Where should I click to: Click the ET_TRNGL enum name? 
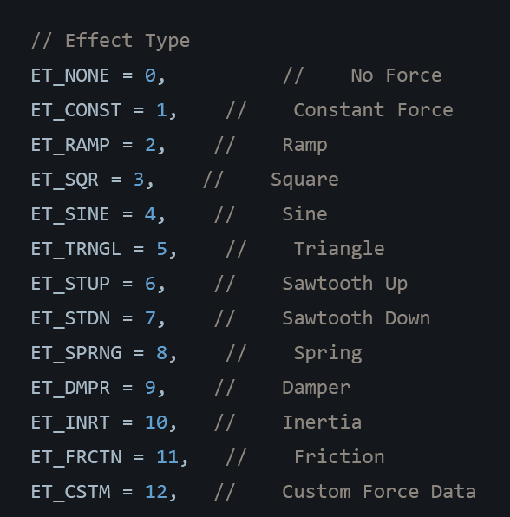point(75,249)
